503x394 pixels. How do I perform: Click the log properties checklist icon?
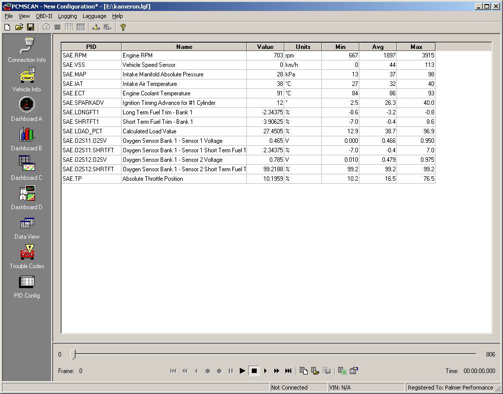point(354,371)
